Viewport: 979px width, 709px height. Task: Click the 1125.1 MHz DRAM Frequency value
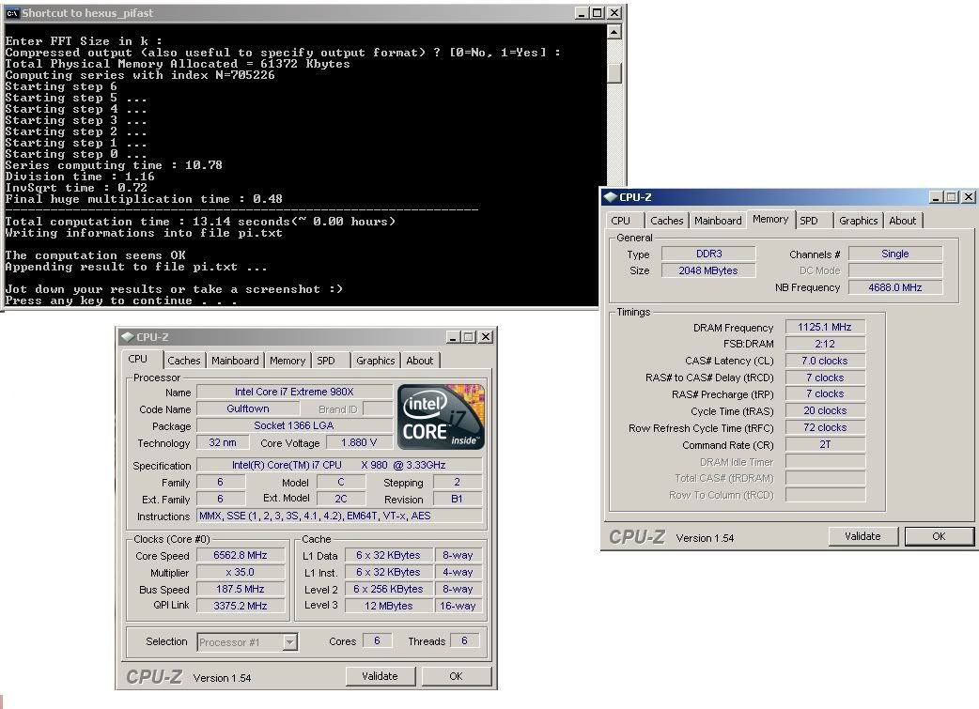coord(825,327)
